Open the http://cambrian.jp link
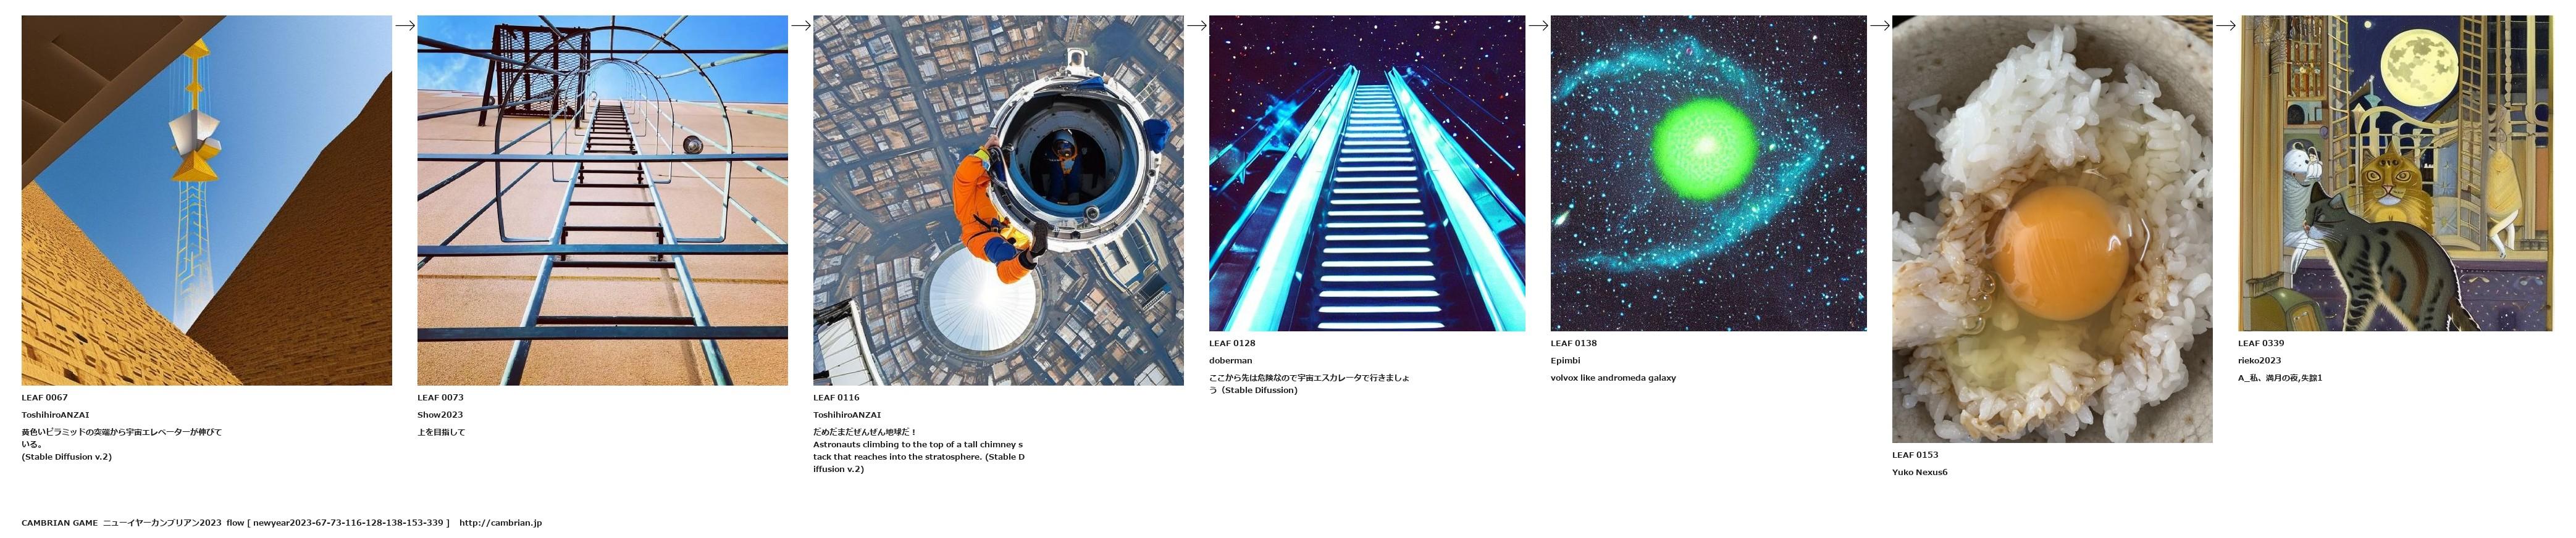 coord(500,523)
